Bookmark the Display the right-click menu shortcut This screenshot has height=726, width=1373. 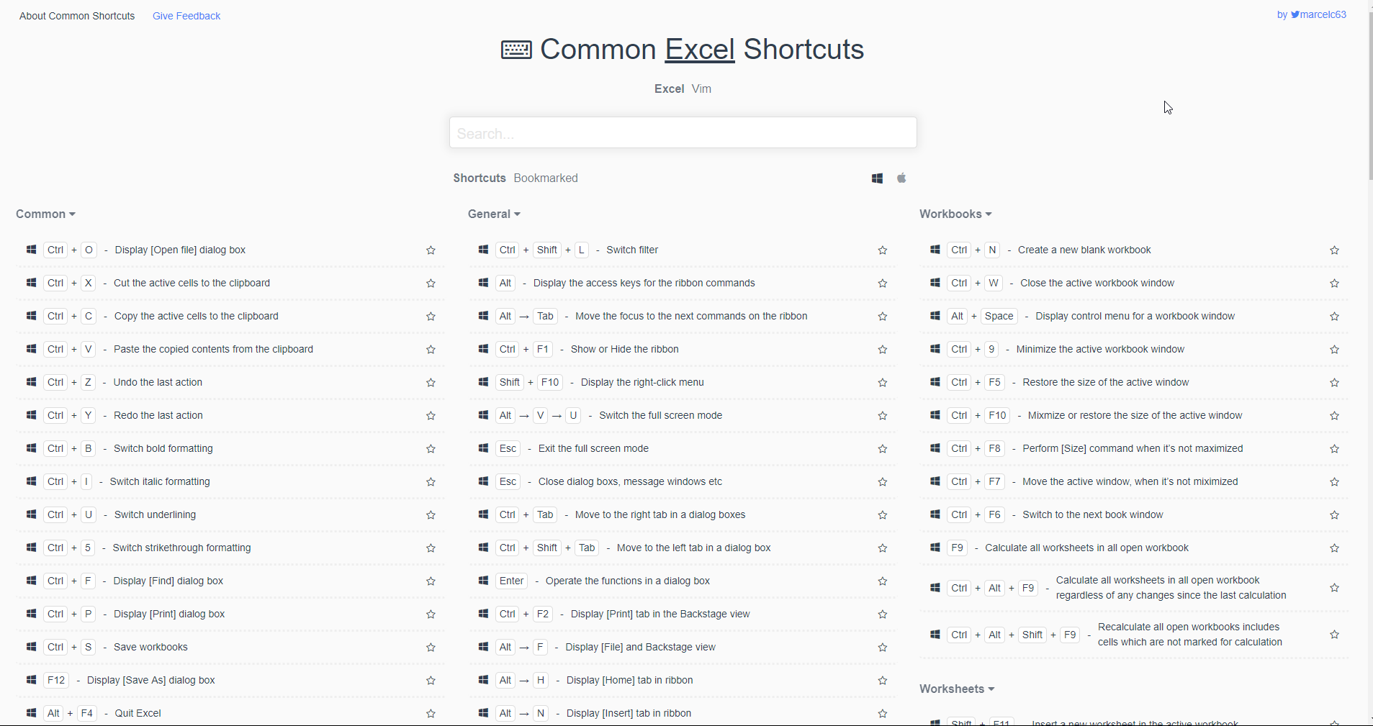click(x=883, y=383)
